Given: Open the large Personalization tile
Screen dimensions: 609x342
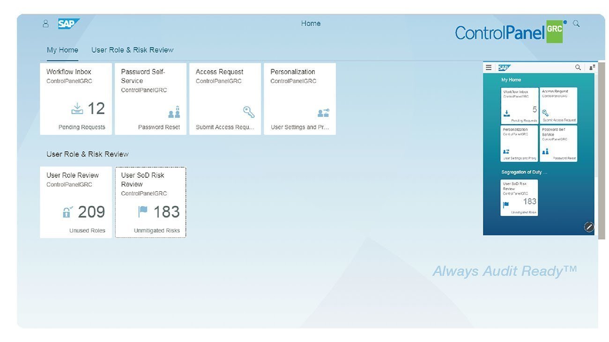Looking at the screenshot, I should pyautogui.click(x=300, y=99).
